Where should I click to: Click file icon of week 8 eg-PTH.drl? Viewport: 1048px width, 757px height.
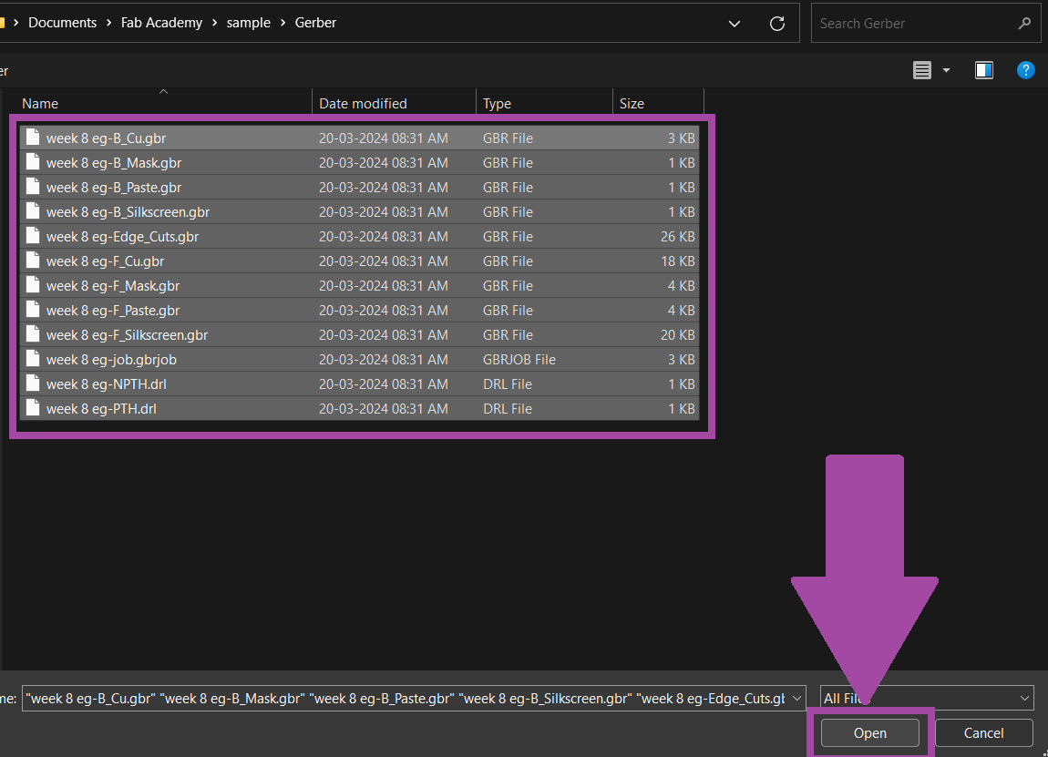[x=33, y=409]
